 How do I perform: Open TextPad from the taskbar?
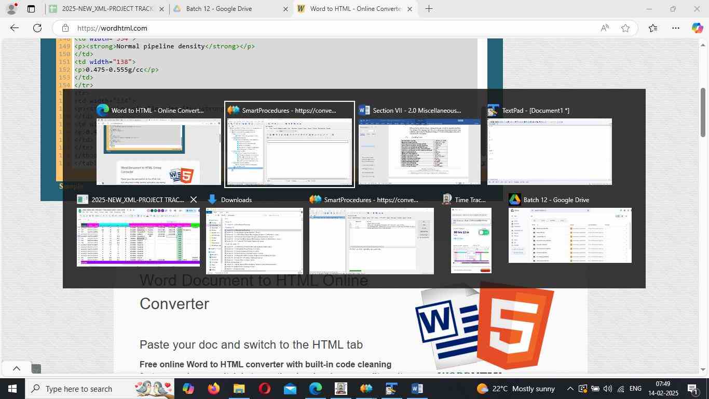(391, 389)
